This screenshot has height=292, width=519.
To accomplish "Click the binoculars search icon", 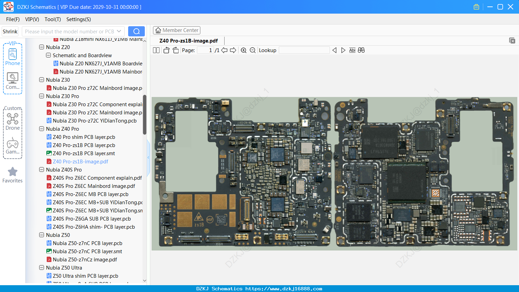I will [x=361, y=50].
